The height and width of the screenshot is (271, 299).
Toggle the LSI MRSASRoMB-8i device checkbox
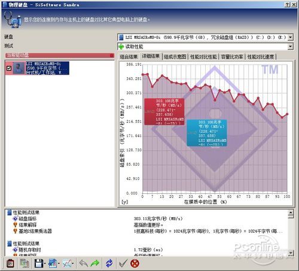point(9,68)
